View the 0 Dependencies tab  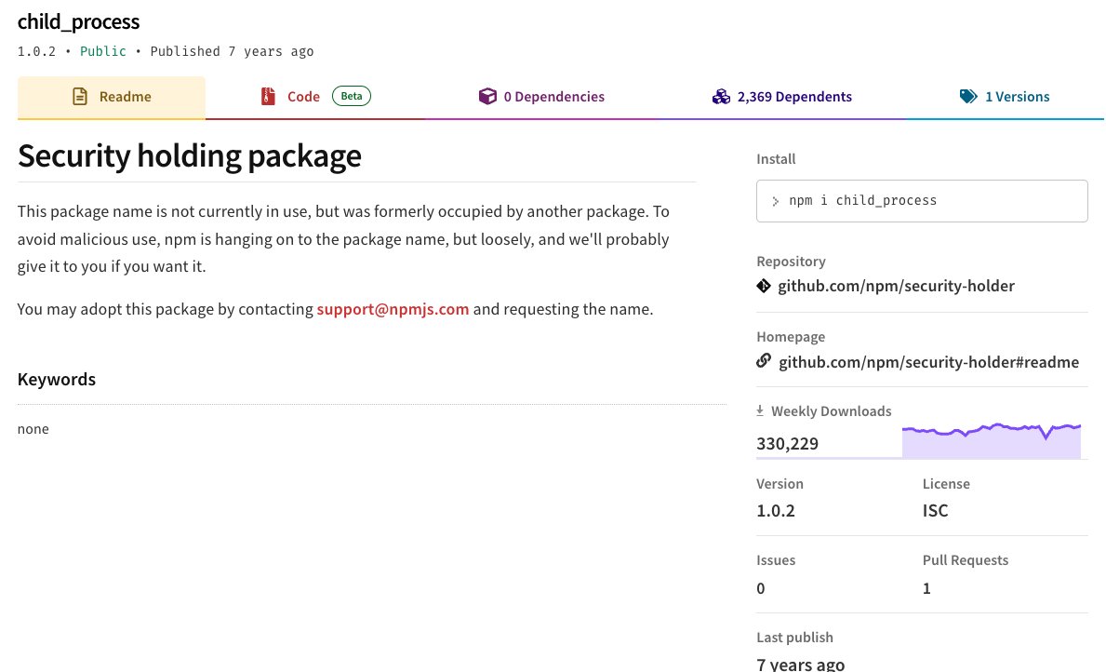pyautogui.click(x=541, y=97)
